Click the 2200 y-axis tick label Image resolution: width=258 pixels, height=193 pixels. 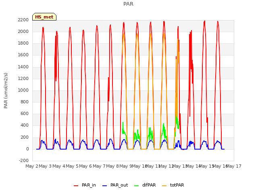pos(23,20)
